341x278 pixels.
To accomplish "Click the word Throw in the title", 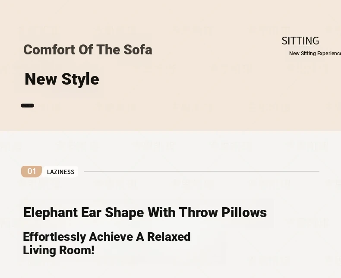I will pyautogui.click(x=198, y=212).
